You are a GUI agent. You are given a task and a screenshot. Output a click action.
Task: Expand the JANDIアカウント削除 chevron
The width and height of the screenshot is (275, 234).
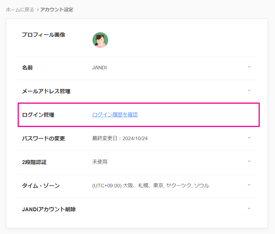click(249, 209)
